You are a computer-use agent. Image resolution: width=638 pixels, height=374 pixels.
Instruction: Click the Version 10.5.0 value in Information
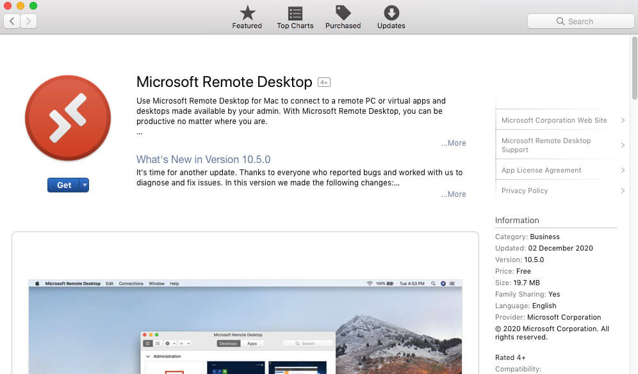534,260
